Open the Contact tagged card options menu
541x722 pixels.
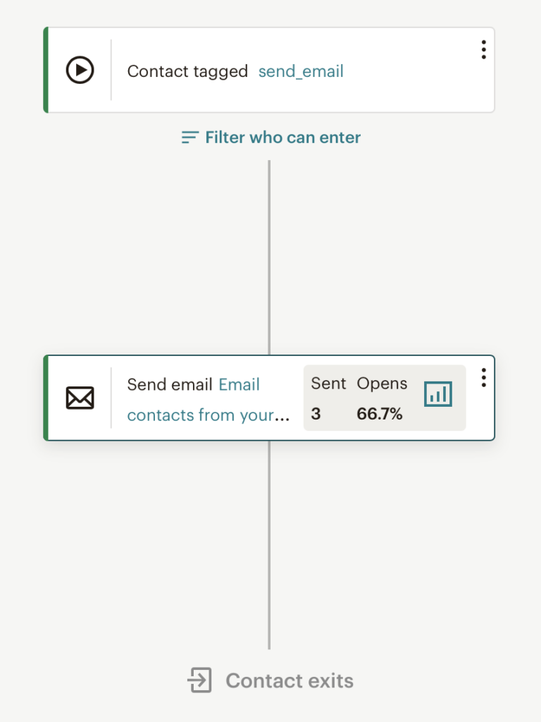(x=483, y=49)
